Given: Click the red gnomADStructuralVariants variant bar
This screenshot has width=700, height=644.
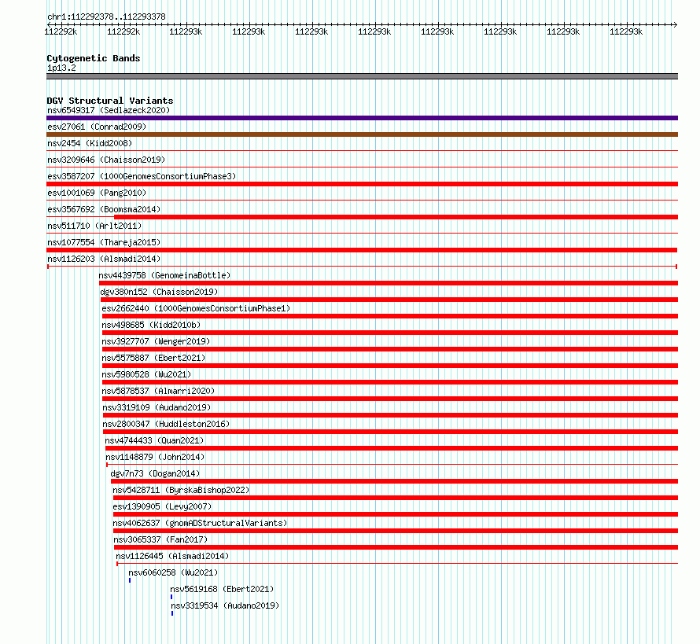Looking at the screenshot, I should click(396, 531).
